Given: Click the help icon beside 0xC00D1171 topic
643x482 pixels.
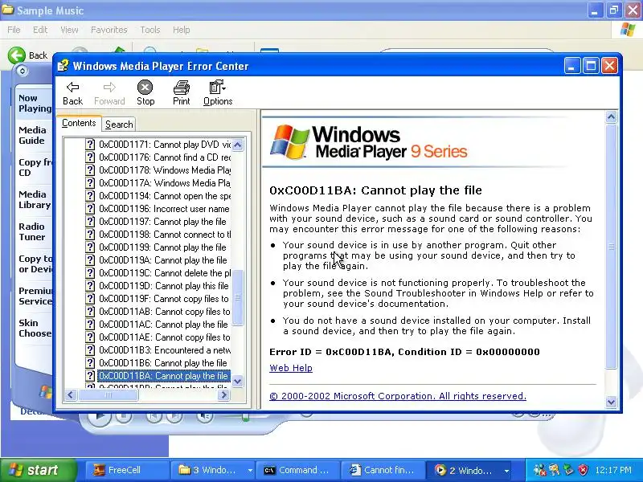Looking at the screenshot, I should (90, 145).
